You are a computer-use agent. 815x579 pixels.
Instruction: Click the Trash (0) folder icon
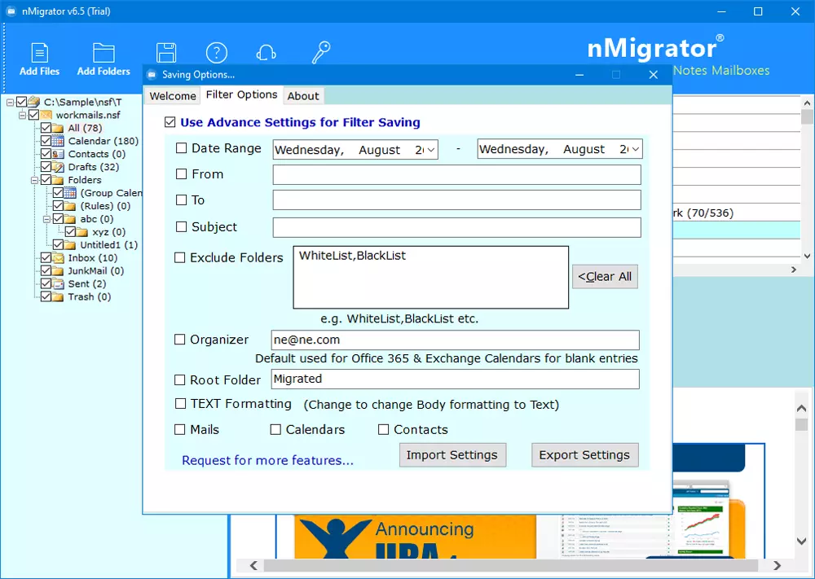click(x=58, y=296)
